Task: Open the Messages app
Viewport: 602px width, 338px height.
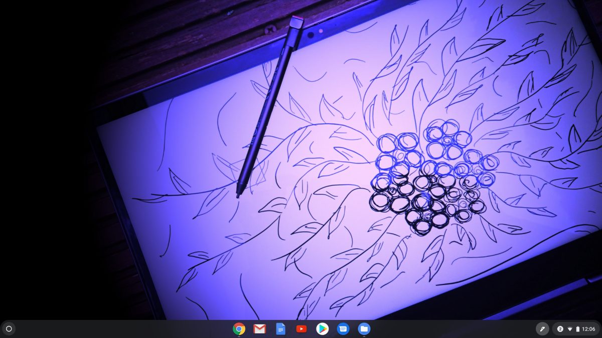Action: [x=343, y=329]
